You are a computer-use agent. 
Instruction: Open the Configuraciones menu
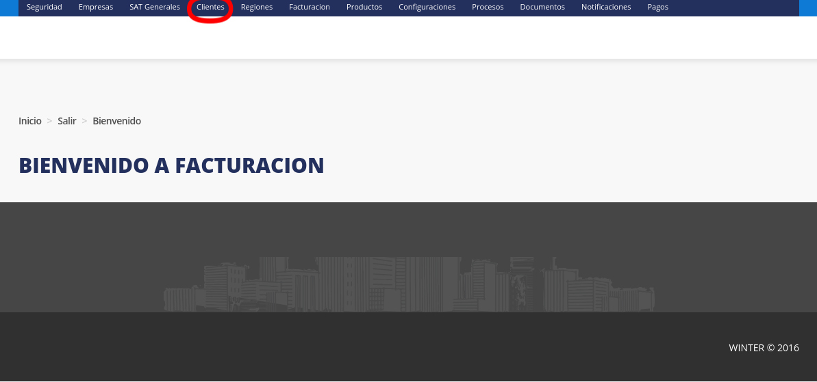(x=427, y=7)
